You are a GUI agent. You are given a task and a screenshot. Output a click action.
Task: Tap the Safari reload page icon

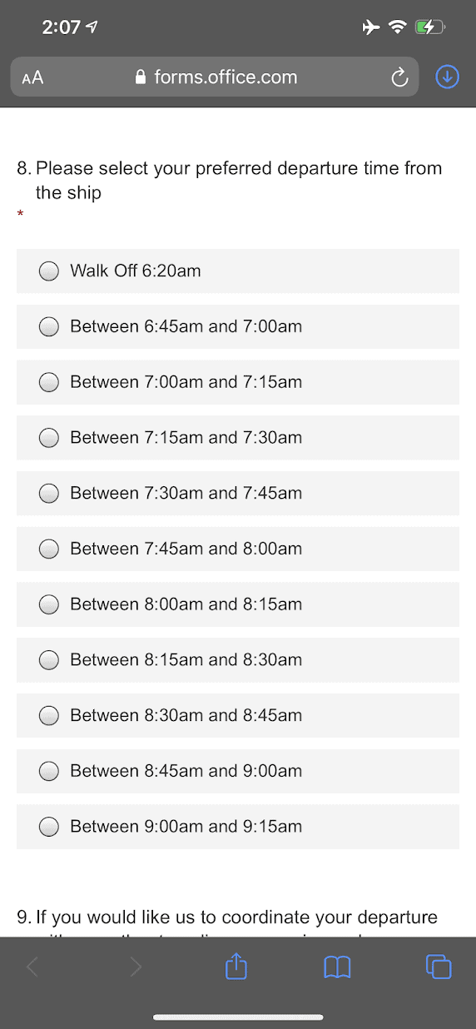(399, 77)
